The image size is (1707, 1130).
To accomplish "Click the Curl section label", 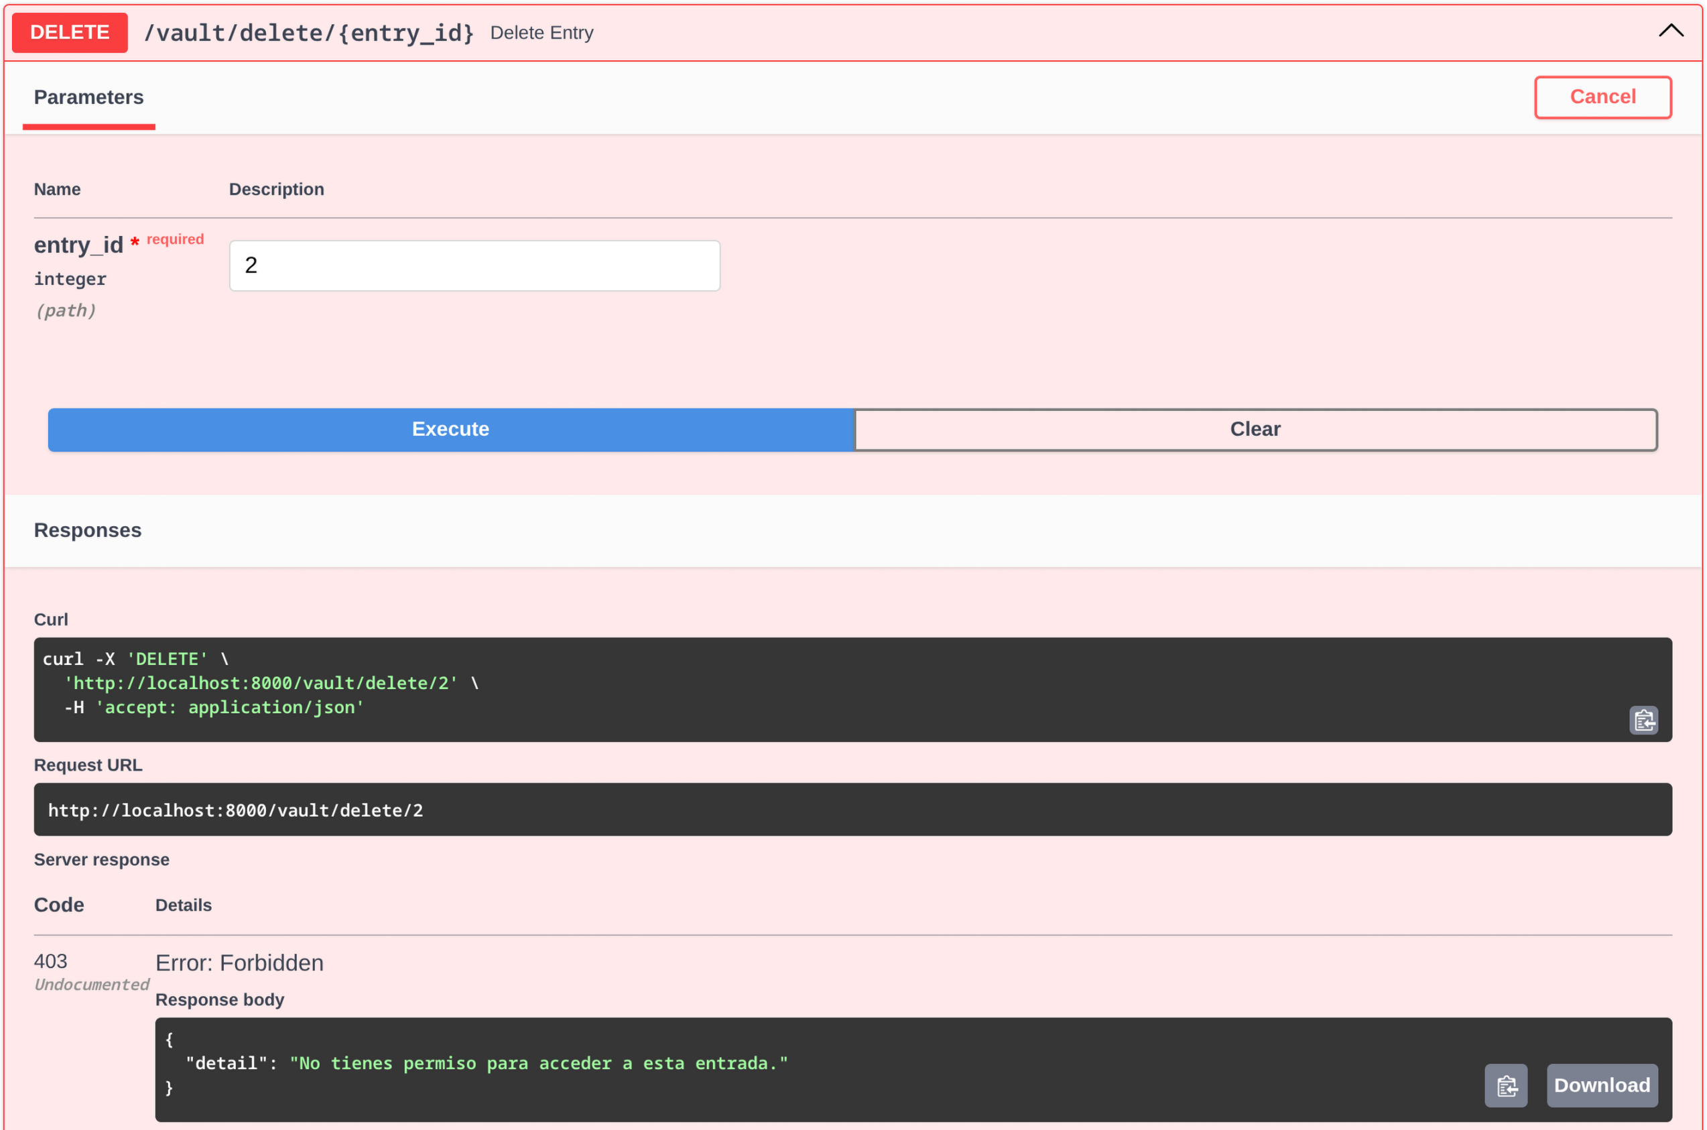I will pos(51,620).
